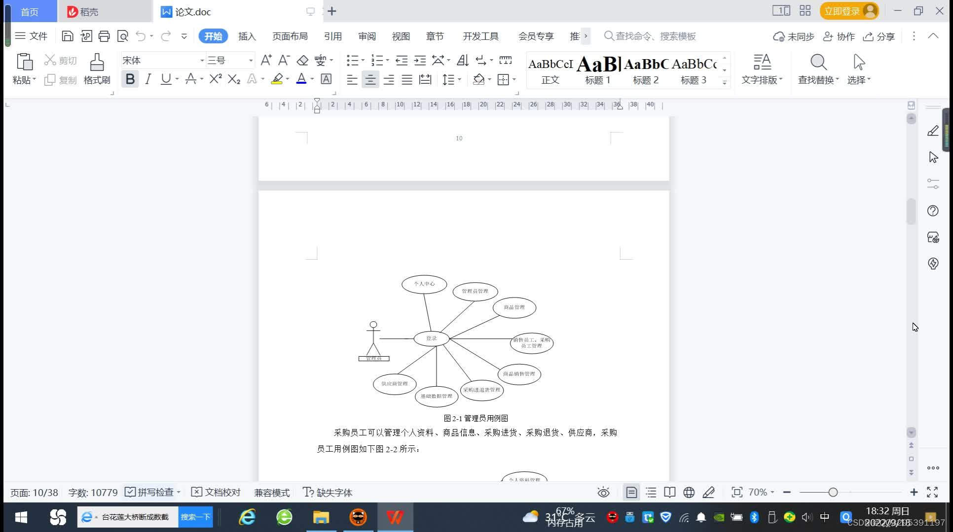
Task: Toggle bold formatting
Action: (x=130, y=79)
